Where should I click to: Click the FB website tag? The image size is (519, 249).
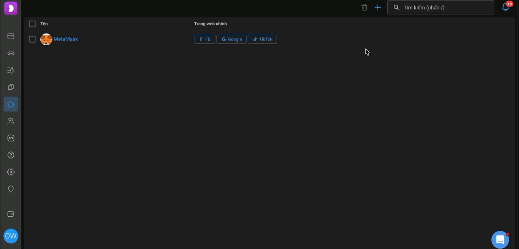click(205, 39)
